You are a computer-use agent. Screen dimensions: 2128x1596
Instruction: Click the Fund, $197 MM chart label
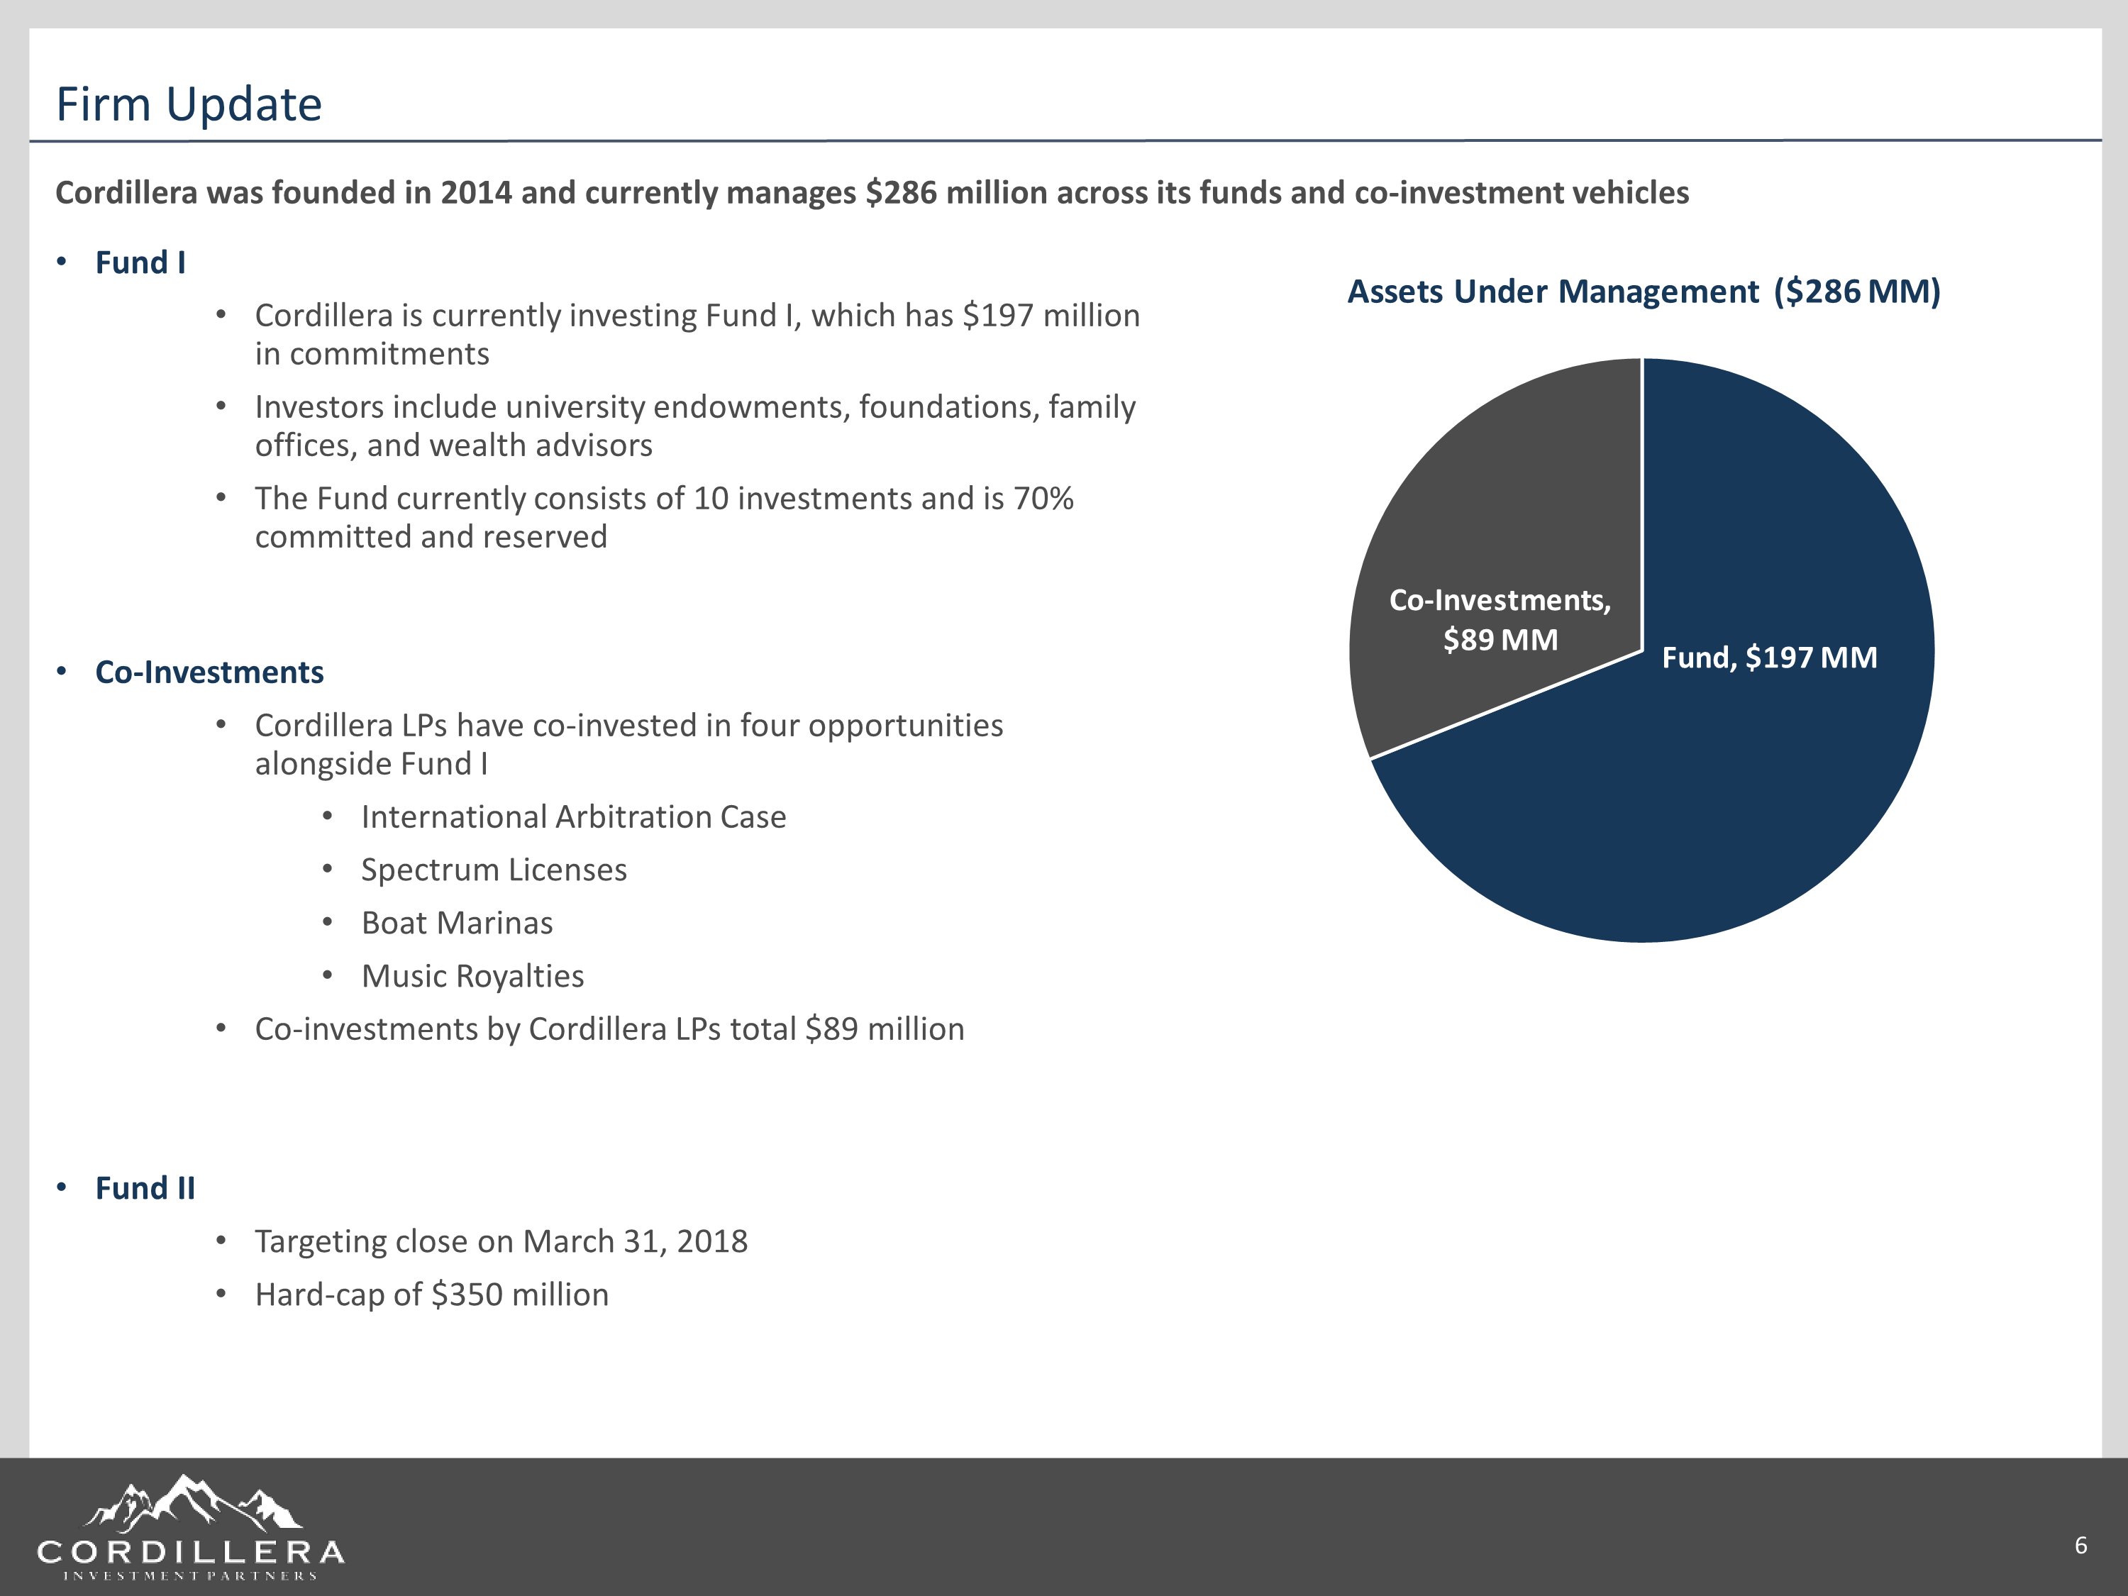[1769, 658]
